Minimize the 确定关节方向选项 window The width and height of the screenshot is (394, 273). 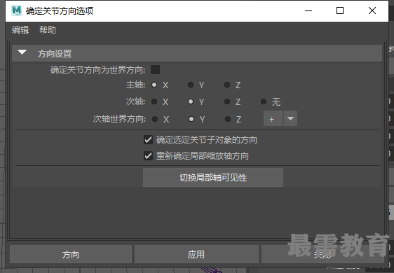pyautogui.click(x=308, y=10)
